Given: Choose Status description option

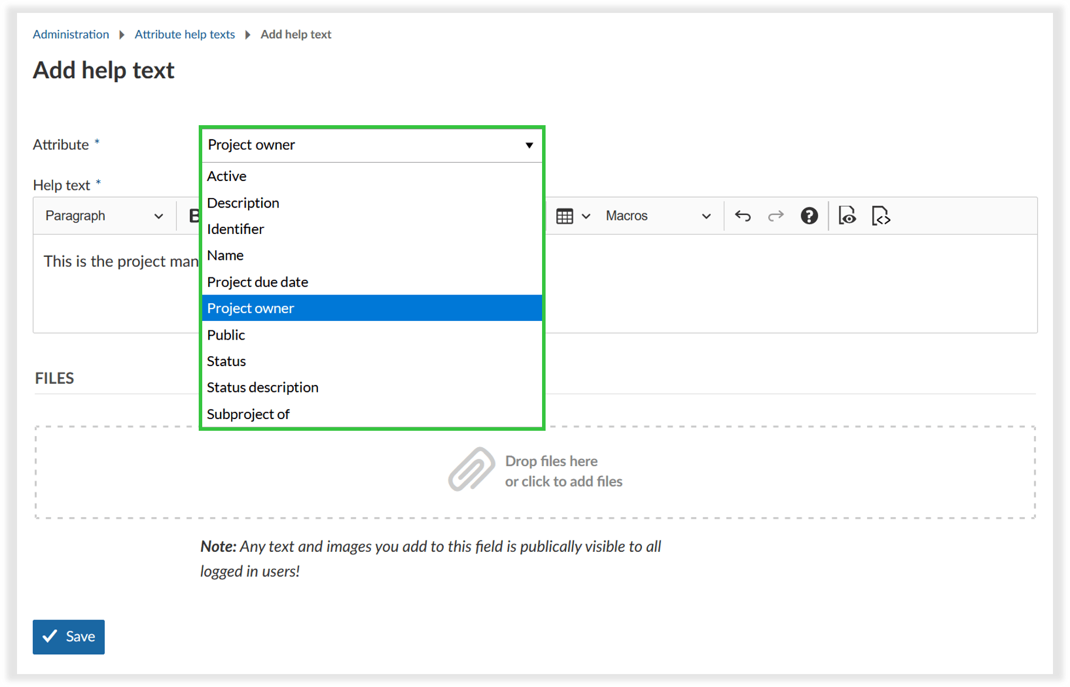Looking at the screenshot, I should pos(262,387).
